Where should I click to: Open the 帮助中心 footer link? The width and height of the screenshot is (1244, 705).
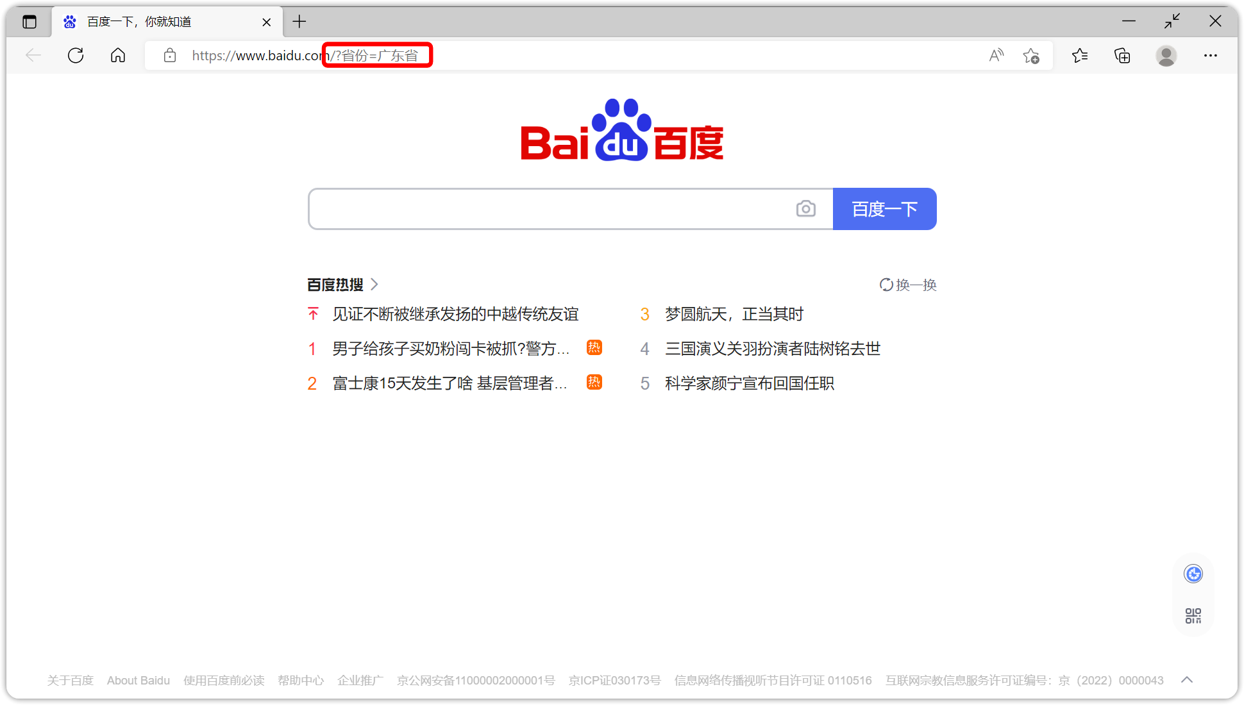click(301, 681)
